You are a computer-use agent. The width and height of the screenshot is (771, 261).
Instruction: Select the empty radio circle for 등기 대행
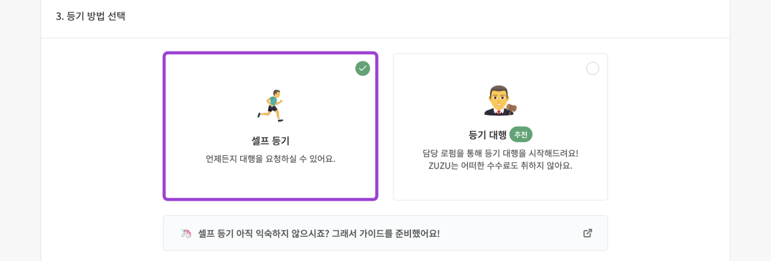pyautogui.click(x=593, y=68)
